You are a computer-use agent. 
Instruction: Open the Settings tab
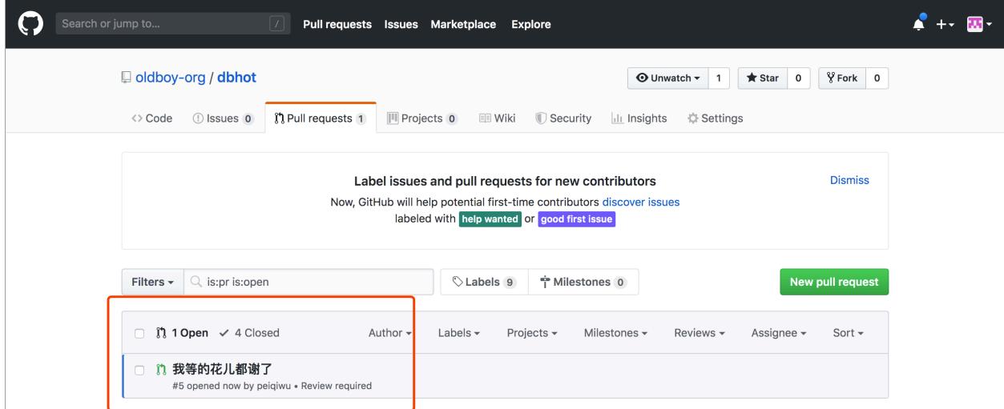(716, 118)
